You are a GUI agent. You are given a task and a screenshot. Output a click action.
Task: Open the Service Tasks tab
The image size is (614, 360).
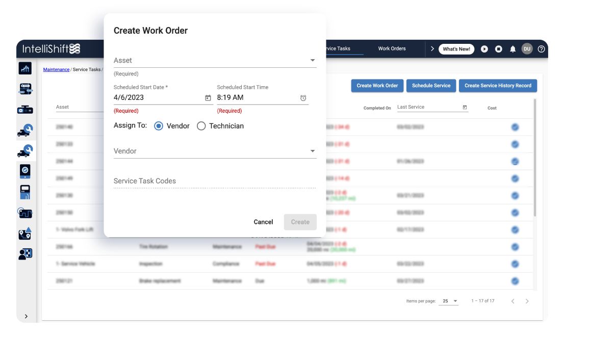[x=340, y=48]
